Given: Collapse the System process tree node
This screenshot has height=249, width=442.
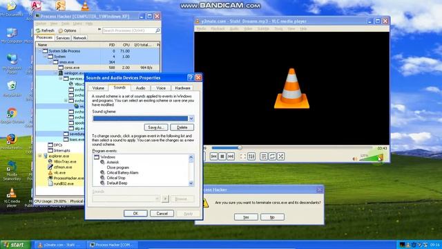Looking at the screenshot, I should pos(46,57).
